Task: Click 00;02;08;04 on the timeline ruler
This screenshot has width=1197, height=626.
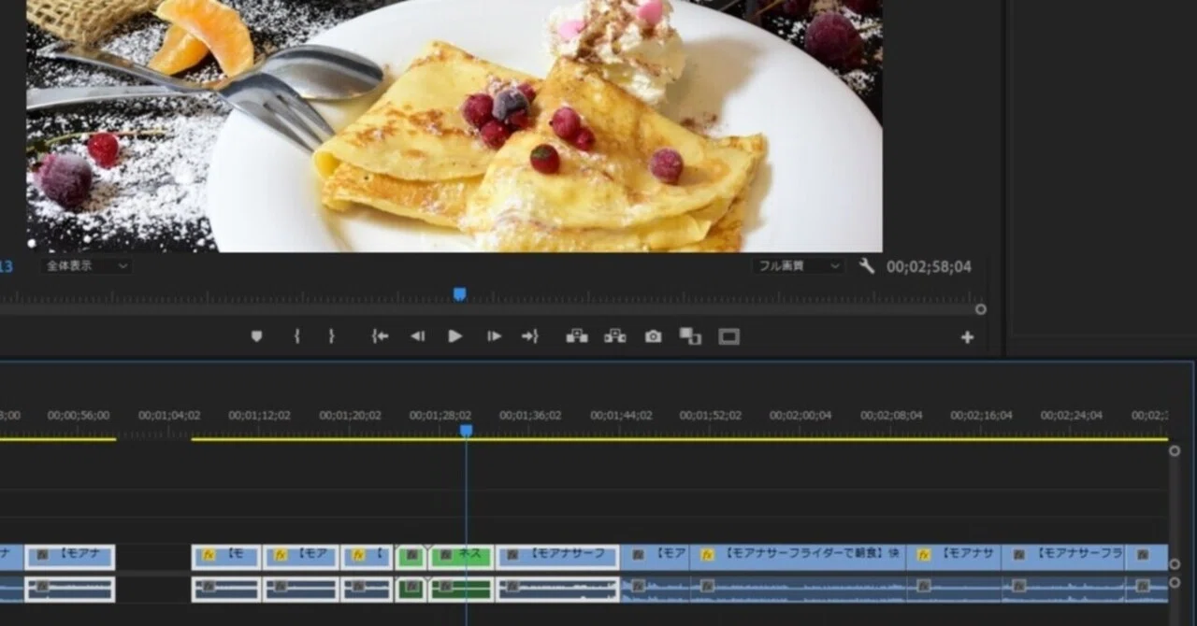Action: click(x=891, y=416)
